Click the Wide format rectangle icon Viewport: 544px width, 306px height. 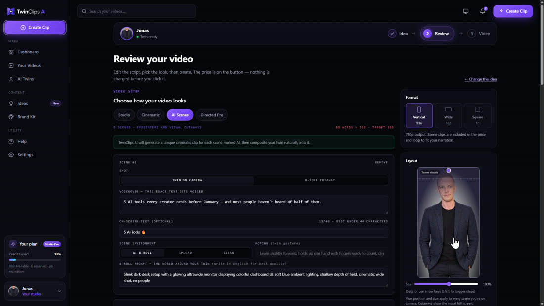(x=448, y=110)
